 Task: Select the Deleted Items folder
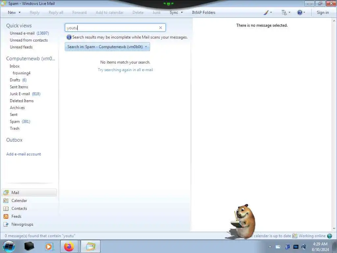pyautogui.click(x=22, y=101)
